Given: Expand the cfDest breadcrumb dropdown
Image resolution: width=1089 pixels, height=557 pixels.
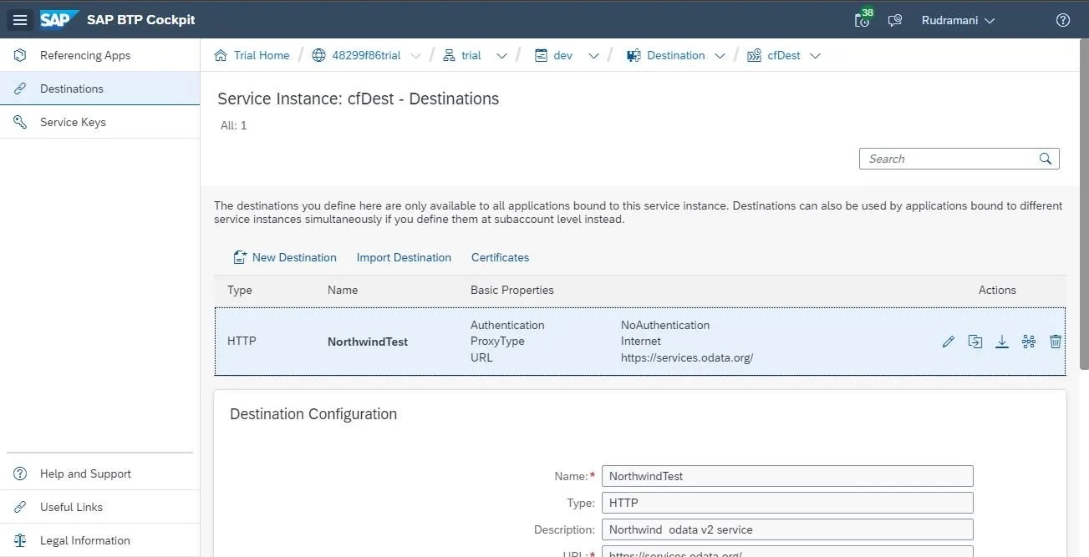Looking at the screenshot, I should tap(815, 55).
